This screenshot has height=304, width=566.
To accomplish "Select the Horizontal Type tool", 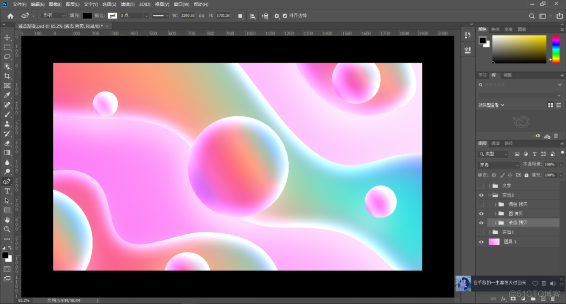I will 7,191.
